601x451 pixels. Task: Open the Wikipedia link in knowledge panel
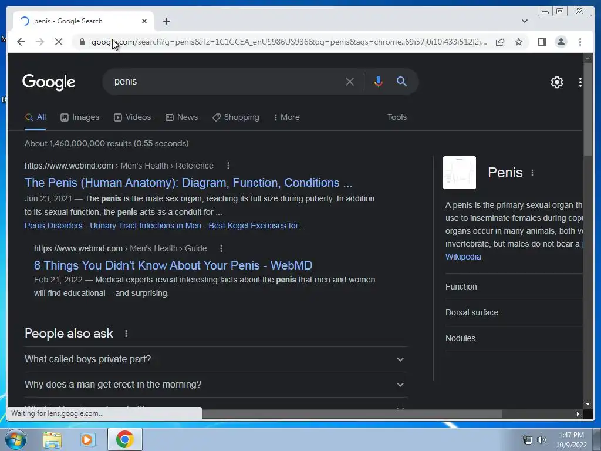tap(463, 257)
